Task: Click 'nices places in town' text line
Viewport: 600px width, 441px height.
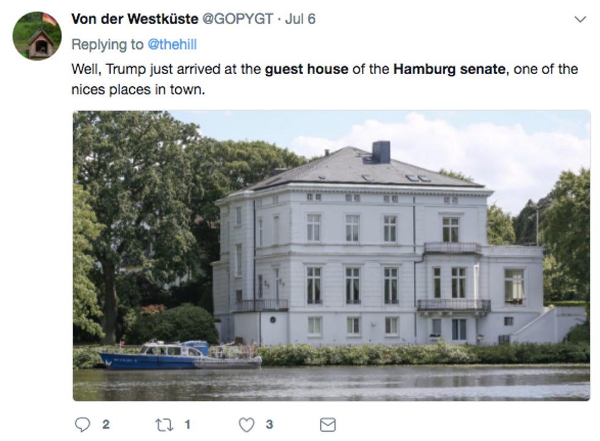Action: [x=138, y=89]
